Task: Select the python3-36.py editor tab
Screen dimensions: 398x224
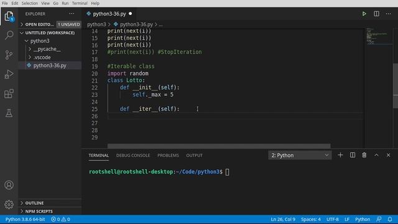Action: click(109, 14)
